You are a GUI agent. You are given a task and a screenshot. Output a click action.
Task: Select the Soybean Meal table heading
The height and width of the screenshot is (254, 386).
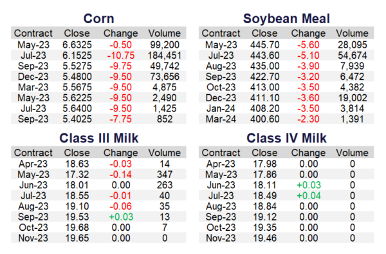[286, 19]
